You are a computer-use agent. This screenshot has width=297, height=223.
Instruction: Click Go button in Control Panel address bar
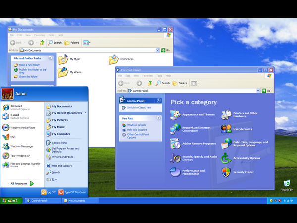[x=266, y=91]
